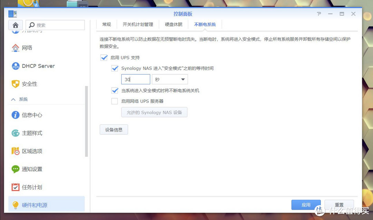Viewport: 373px width, 220px height.
Task: Select the 通知设置 sidebar label
Action: [x=32, y=169]
